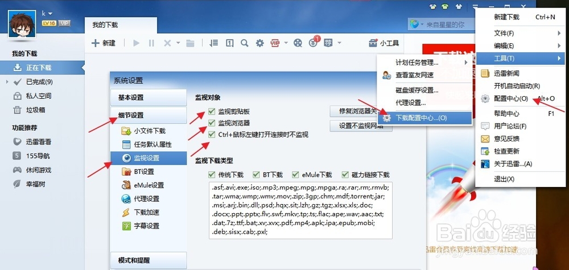
Task: Open the dropdown arrow beside the delete icon
Action: (x=178, y=43)
